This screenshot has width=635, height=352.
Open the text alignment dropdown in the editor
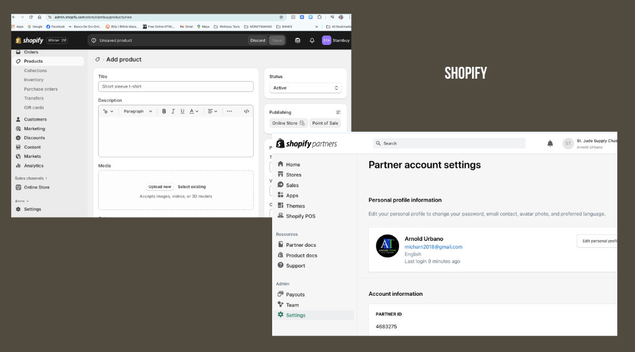[213, 111]
